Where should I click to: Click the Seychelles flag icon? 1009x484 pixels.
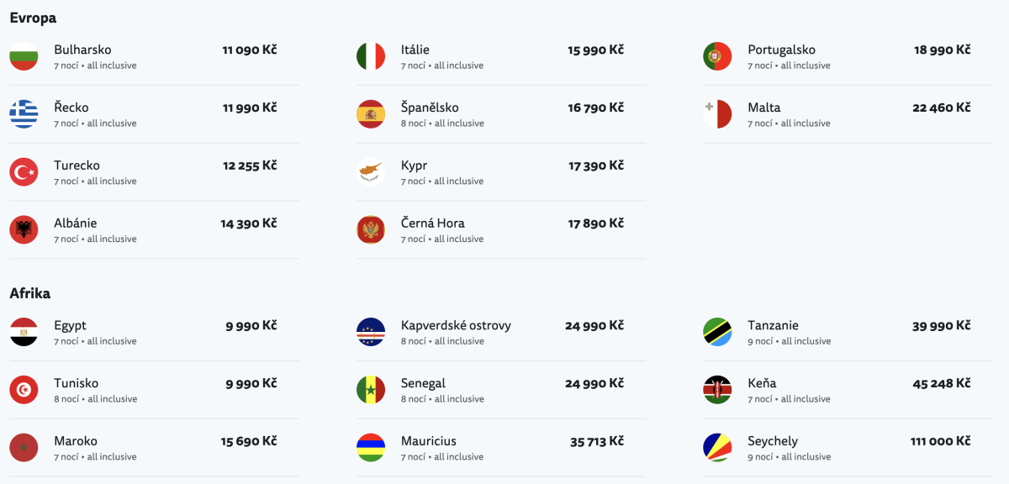717,448
